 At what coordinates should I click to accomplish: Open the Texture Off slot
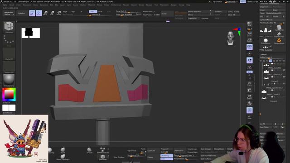point(9,67)
